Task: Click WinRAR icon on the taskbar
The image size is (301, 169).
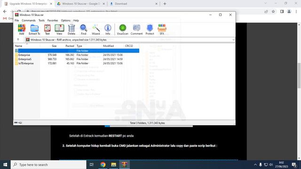Action: click(124, 165)
